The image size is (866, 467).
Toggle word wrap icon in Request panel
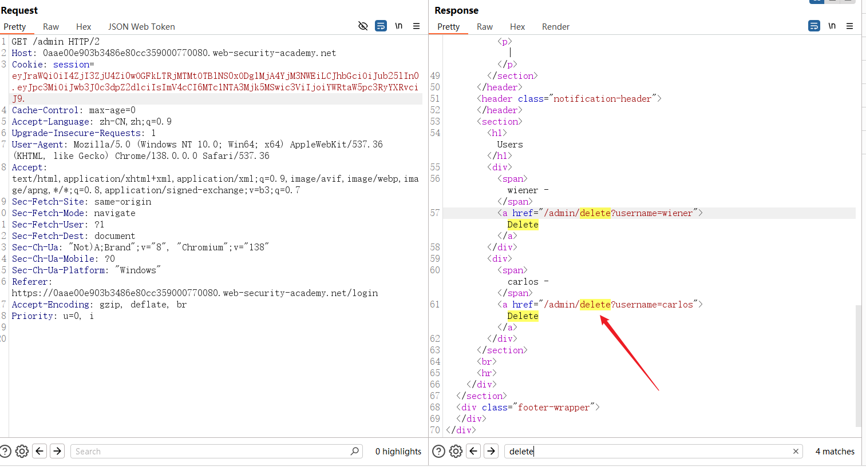(x=381, y=26)
